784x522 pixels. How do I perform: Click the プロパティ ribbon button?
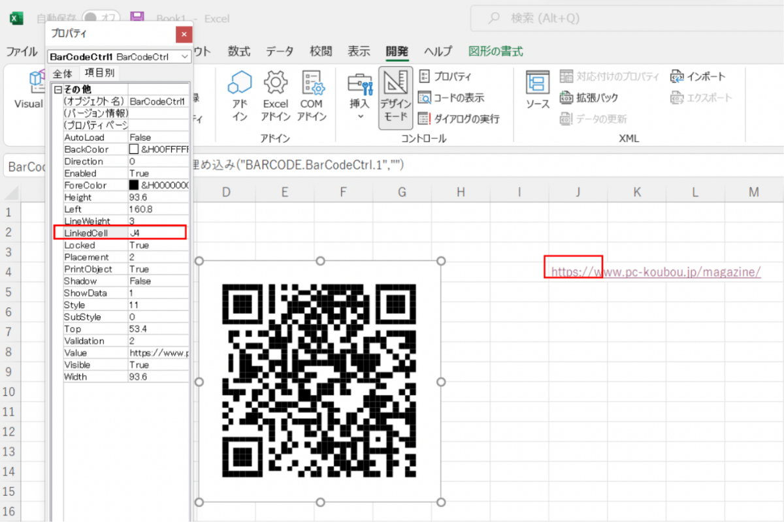(445, 76)
